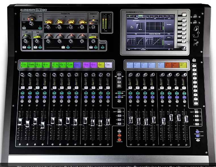
Task: Select Layer A in Bank 1
Action: coord(119,112)
